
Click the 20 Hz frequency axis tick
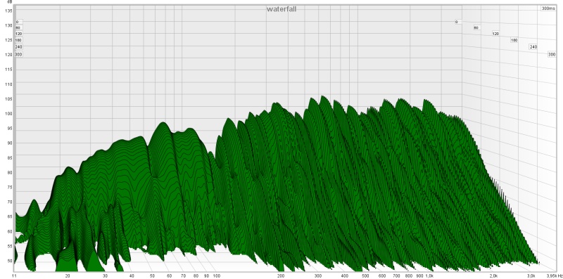[68, 275]
